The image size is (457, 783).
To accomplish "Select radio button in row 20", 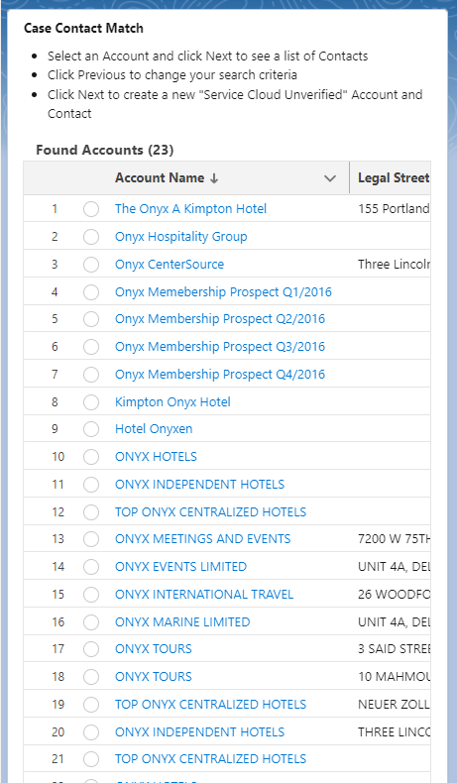I will coord(91,732).
